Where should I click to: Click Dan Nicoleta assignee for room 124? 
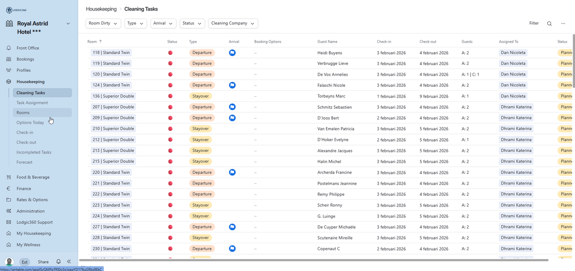tap(513, 85)
